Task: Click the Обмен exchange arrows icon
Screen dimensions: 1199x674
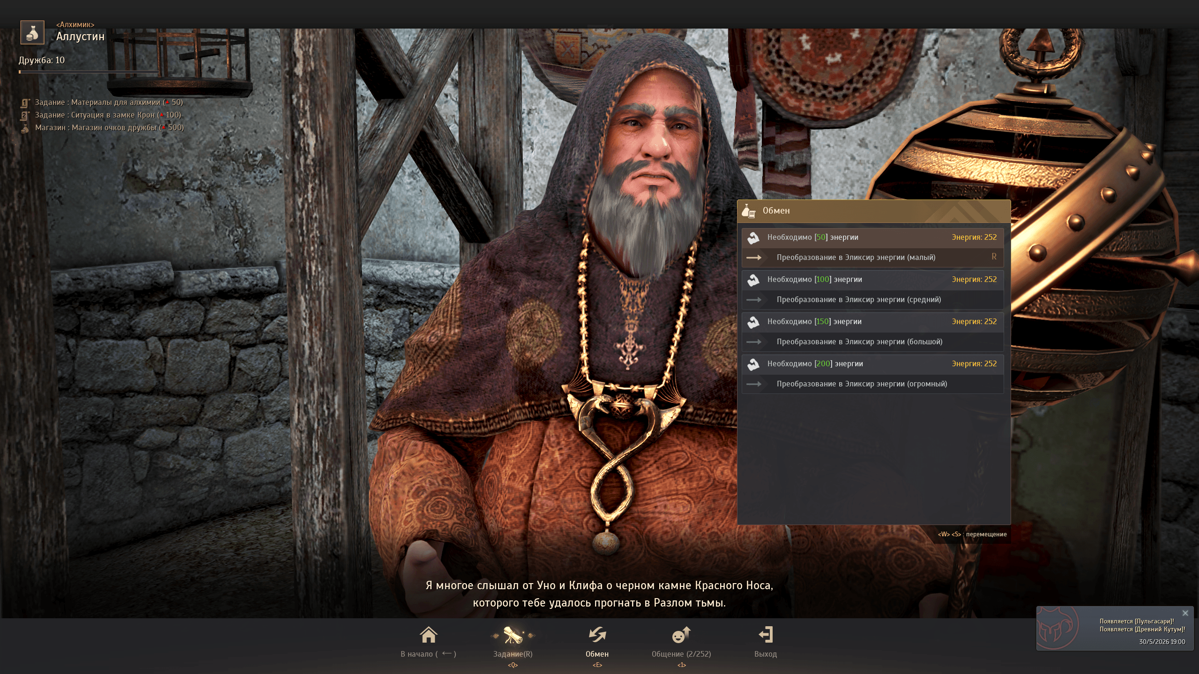Action: coord(597,635)
